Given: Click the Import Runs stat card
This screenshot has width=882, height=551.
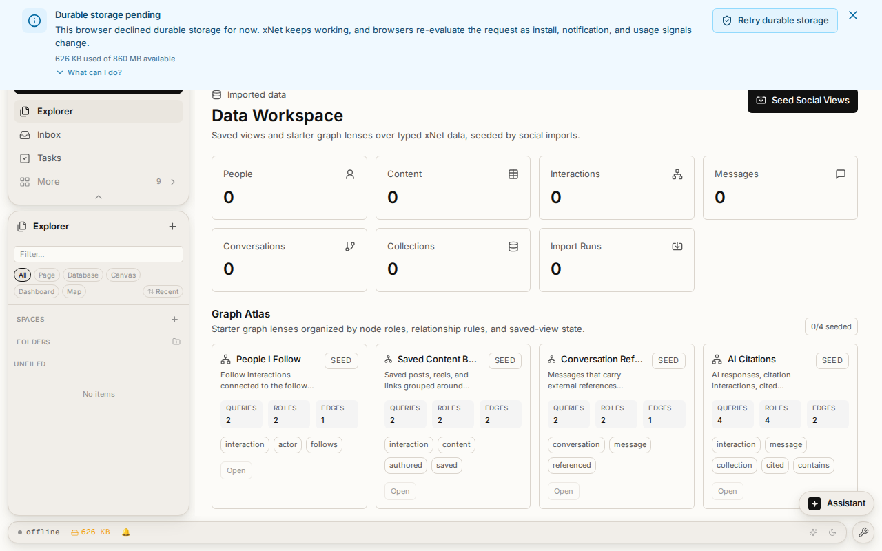Looking at the screenshot, I should 617,260.
